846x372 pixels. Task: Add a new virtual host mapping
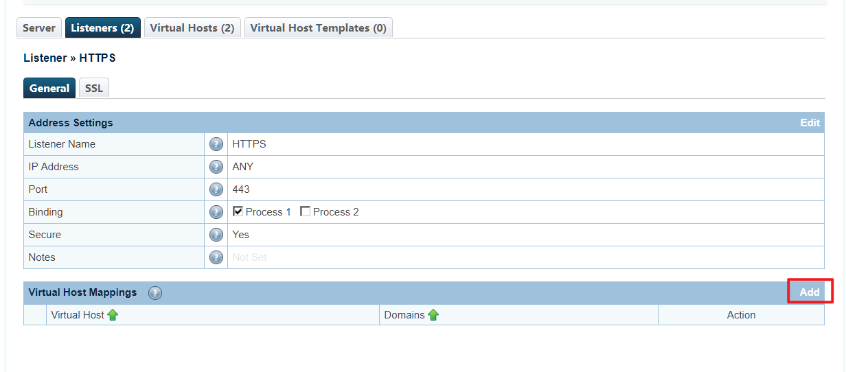(810, 292)
